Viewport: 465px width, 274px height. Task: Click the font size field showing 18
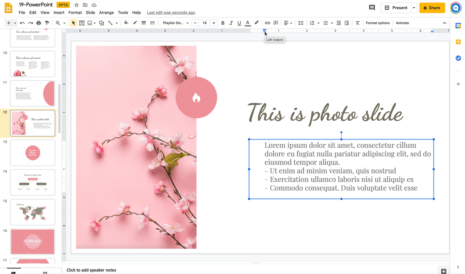(204, 23)
